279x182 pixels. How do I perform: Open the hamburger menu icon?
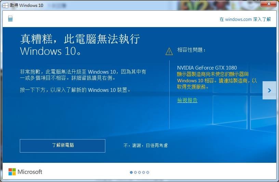click(10, 19)
